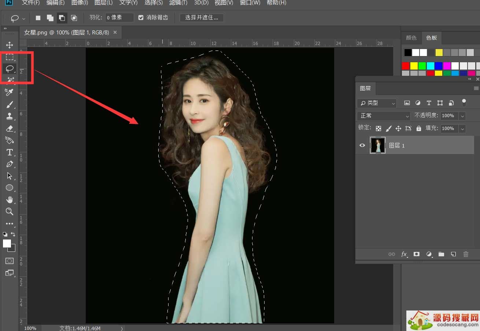Select the Pen tool
The image size is (480, 331).
(10, 164)
